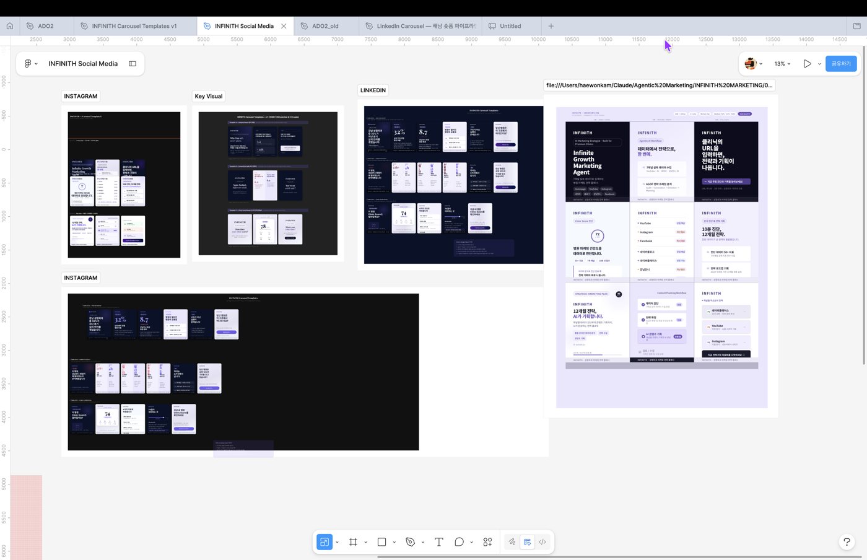Select the LINKEDIN section label

click(373, 90)
